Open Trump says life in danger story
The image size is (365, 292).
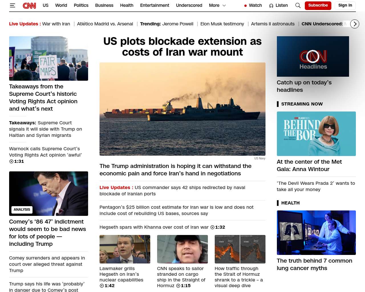click(47, 287)
